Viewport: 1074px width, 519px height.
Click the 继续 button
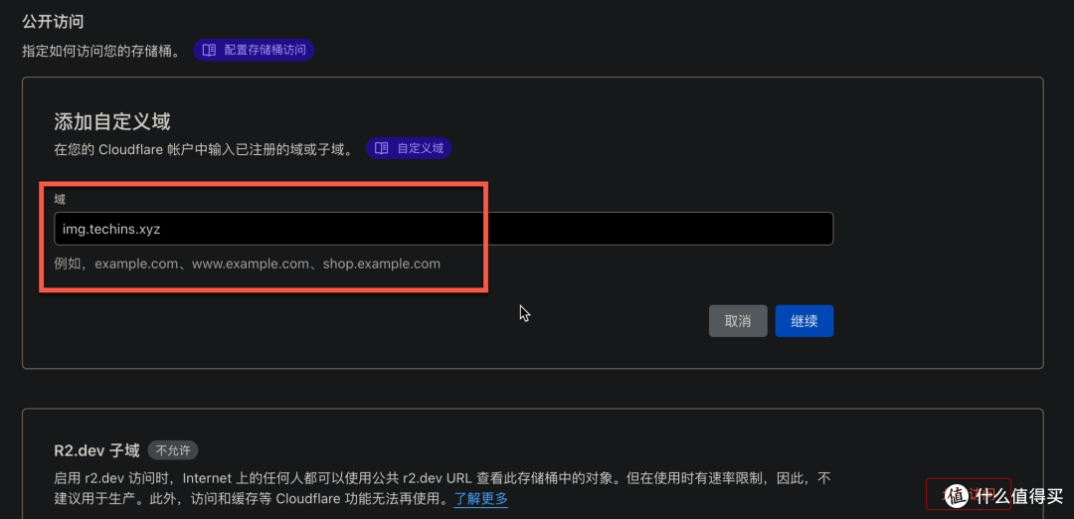(x=805, y=321)
